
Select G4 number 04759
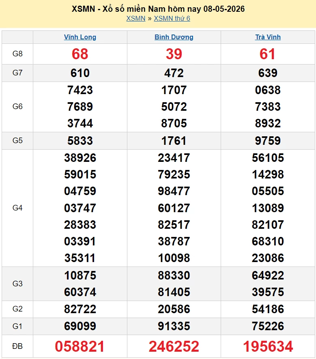coord(80,191)
